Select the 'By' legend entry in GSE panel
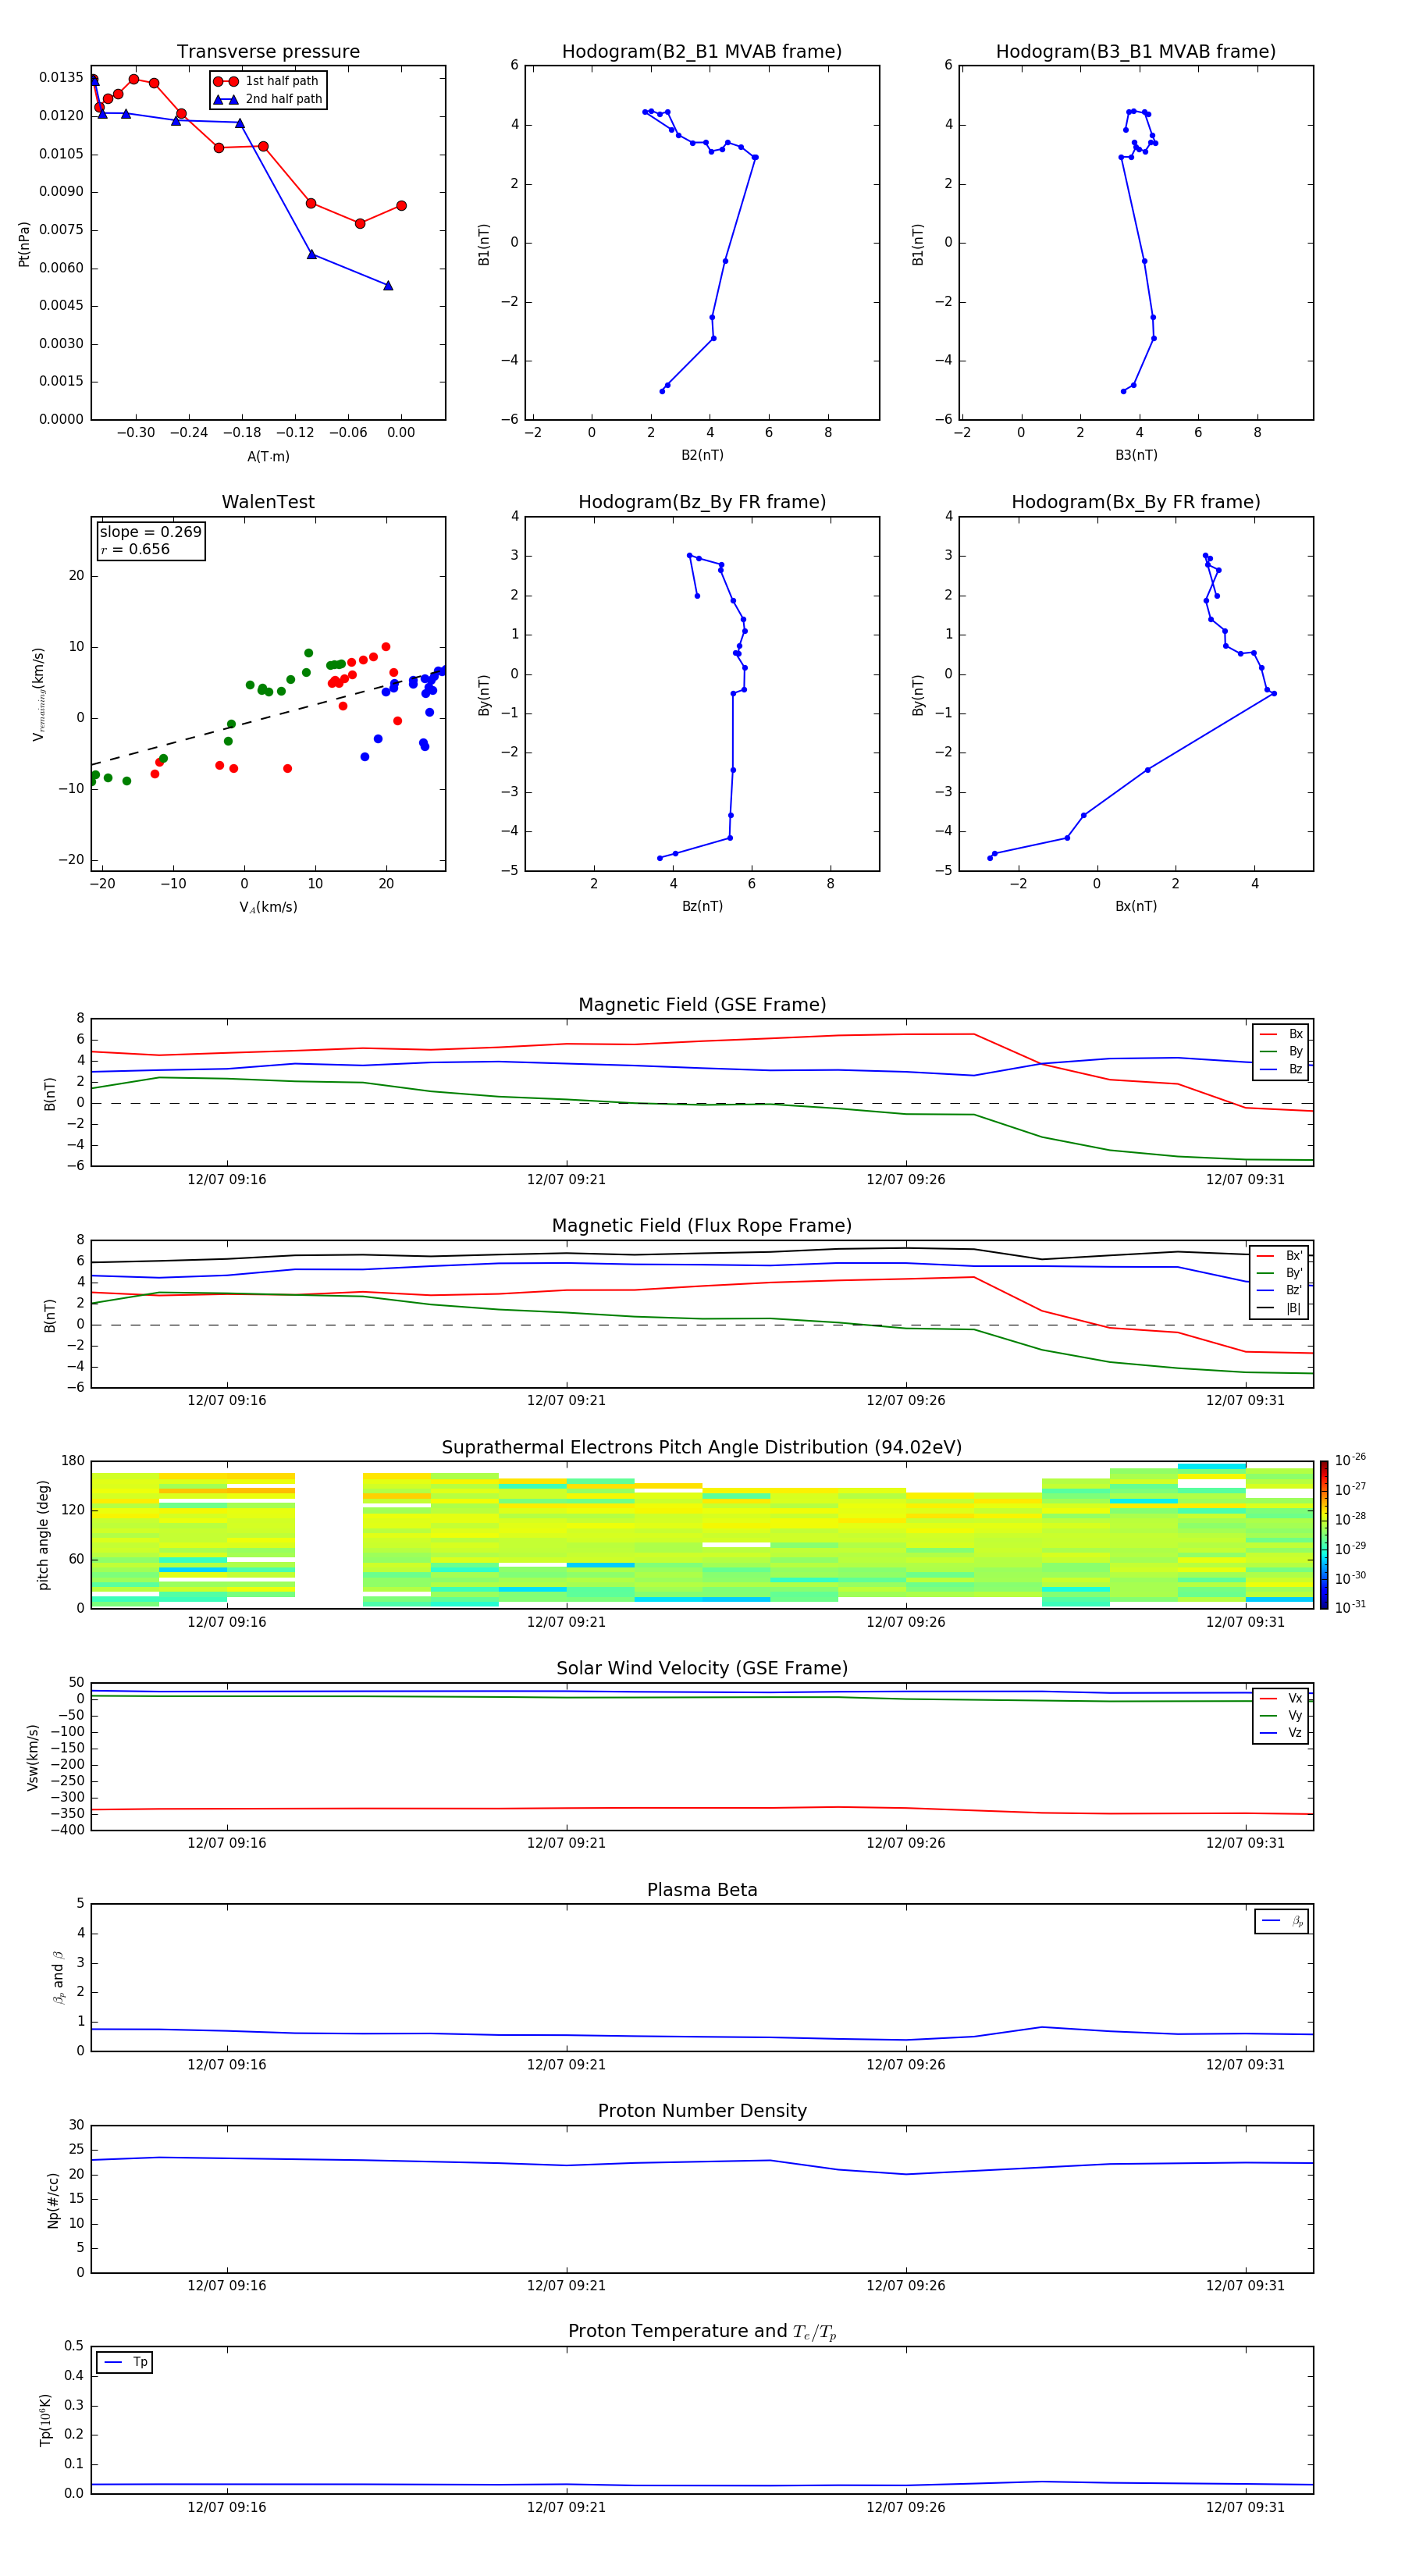 (x=1281, y=1051)
